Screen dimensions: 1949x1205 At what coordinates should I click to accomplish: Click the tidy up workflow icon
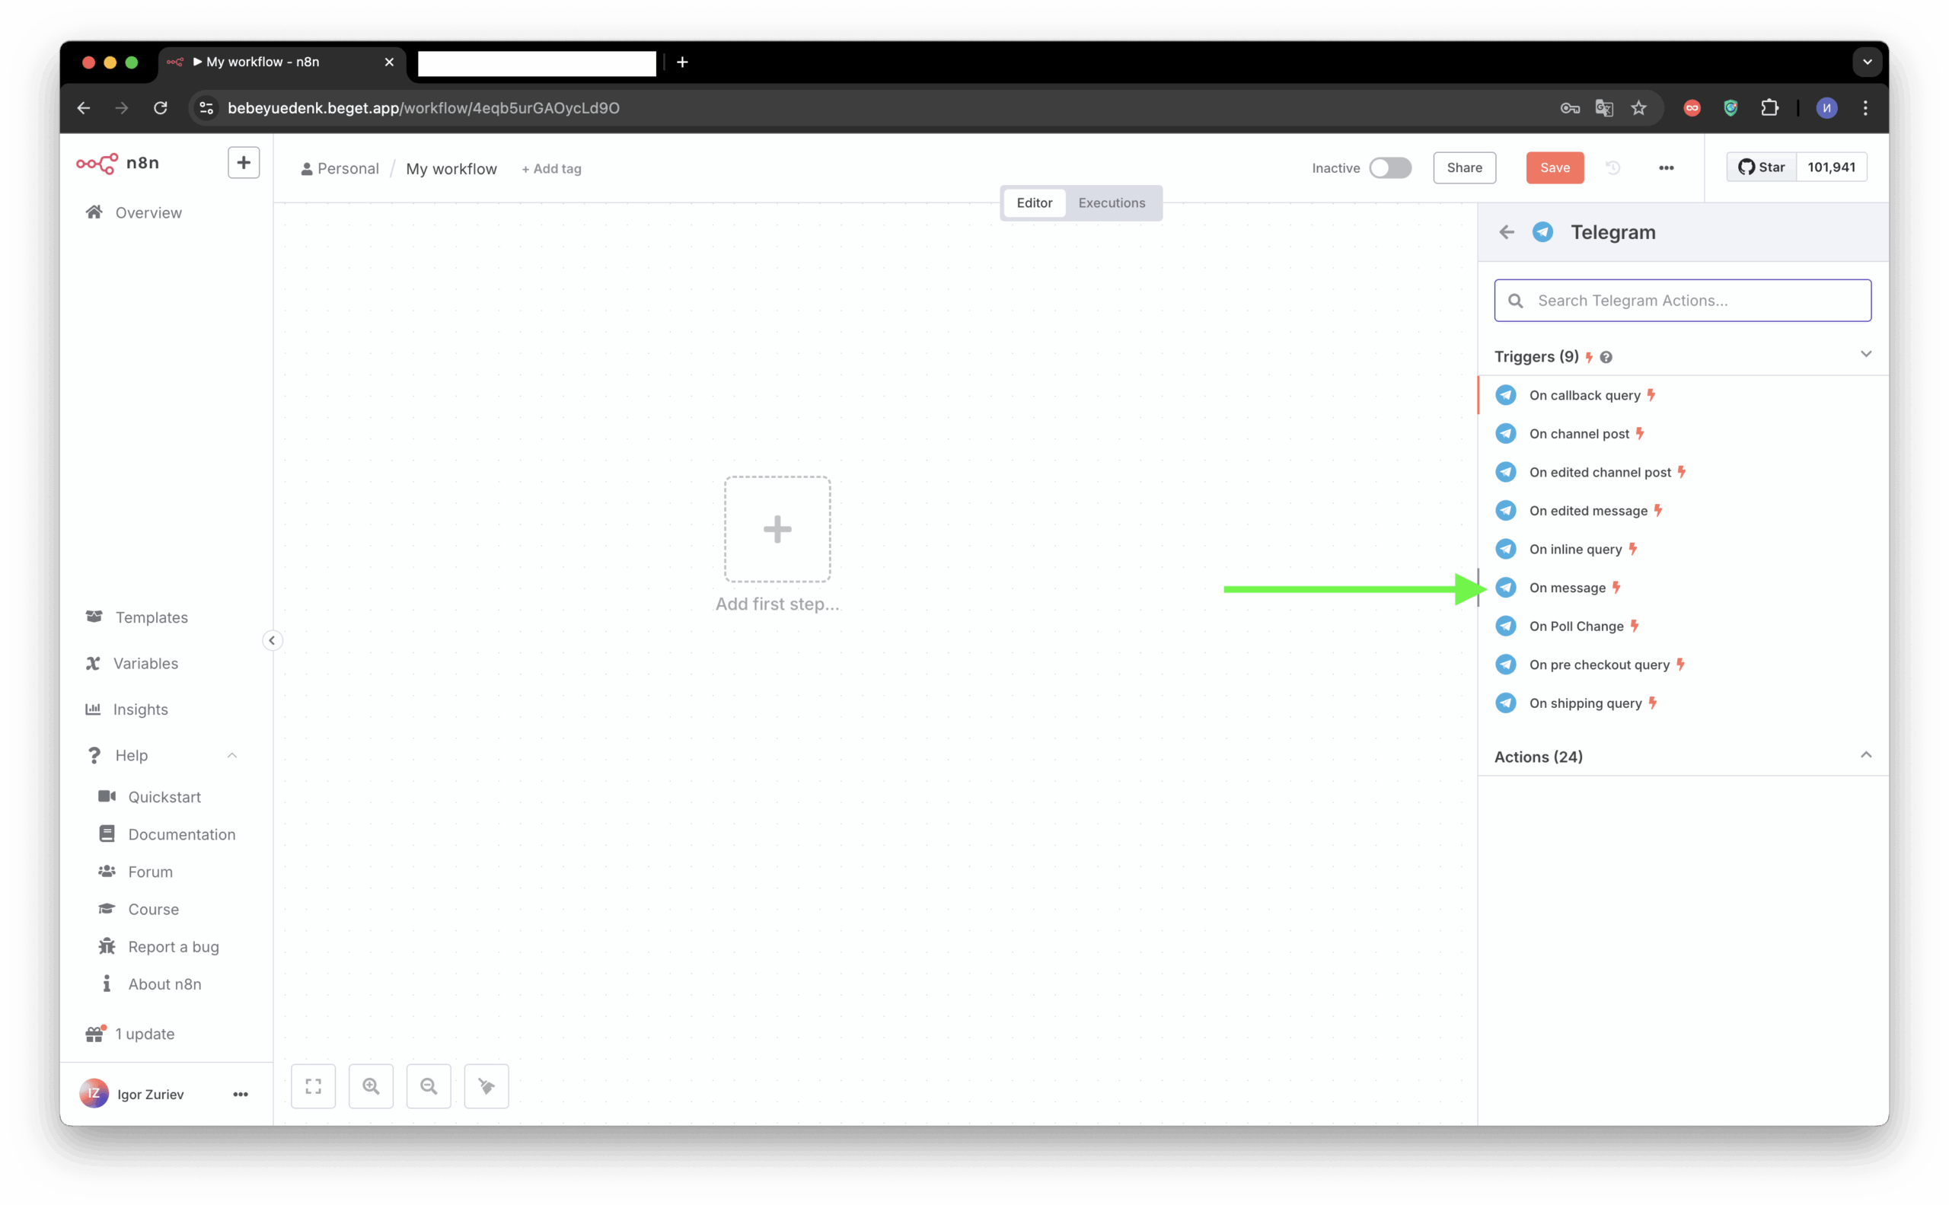(x=486, y=1086)
